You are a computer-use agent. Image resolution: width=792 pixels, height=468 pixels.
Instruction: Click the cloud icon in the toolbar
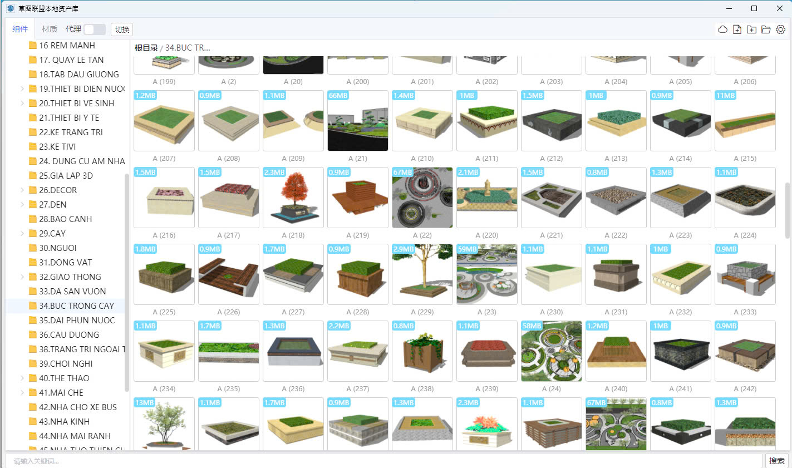point(722,29)
